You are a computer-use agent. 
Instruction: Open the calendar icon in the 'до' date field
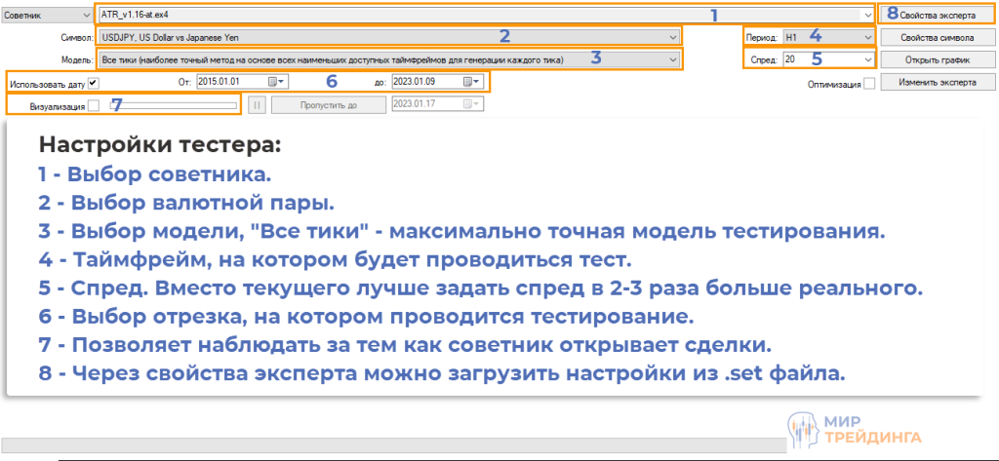pyautogui.click(x=469, y=83)
